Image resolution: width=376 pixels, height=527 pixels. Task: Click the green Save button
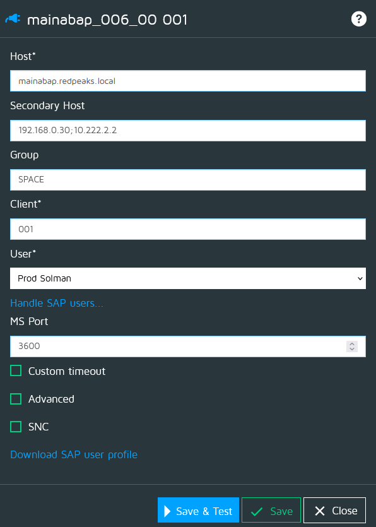(271, 510)
